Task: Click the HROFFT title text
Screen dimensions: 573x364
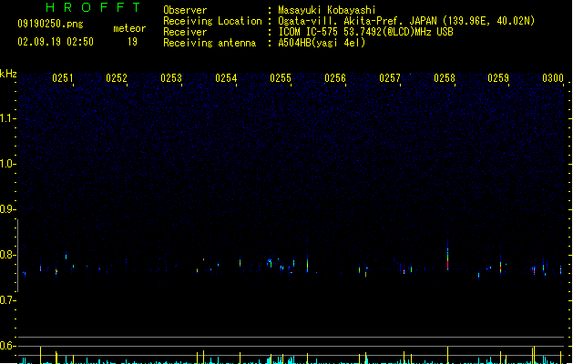Action: pos(93,7)
